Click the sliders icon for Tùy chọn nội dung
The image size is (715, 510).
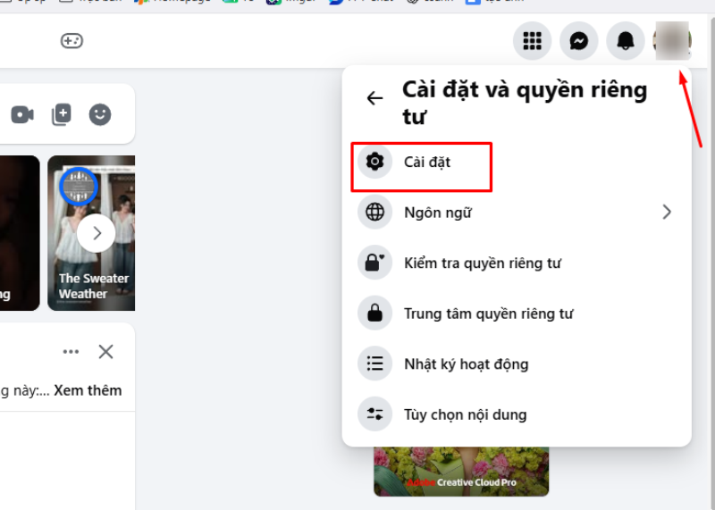click(x=374, y=414)
